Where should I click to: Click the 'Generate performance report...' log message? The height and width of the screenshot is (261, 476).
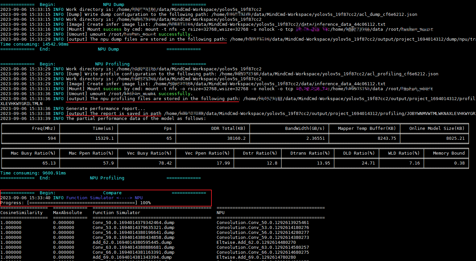tap(106, 109)
